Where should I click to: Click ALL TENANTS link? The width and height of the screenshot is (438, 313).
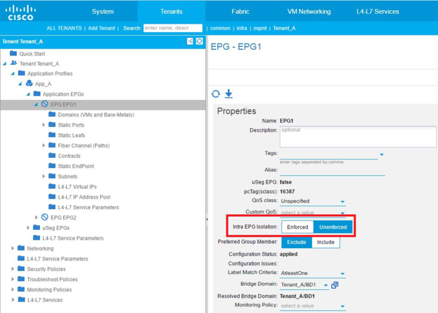pyautogui.click(x=64, y=28)
